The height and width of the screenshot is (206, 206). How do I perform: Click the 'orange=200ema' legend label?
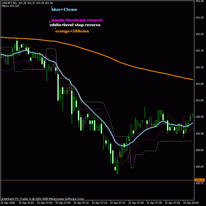coord(72,31)
